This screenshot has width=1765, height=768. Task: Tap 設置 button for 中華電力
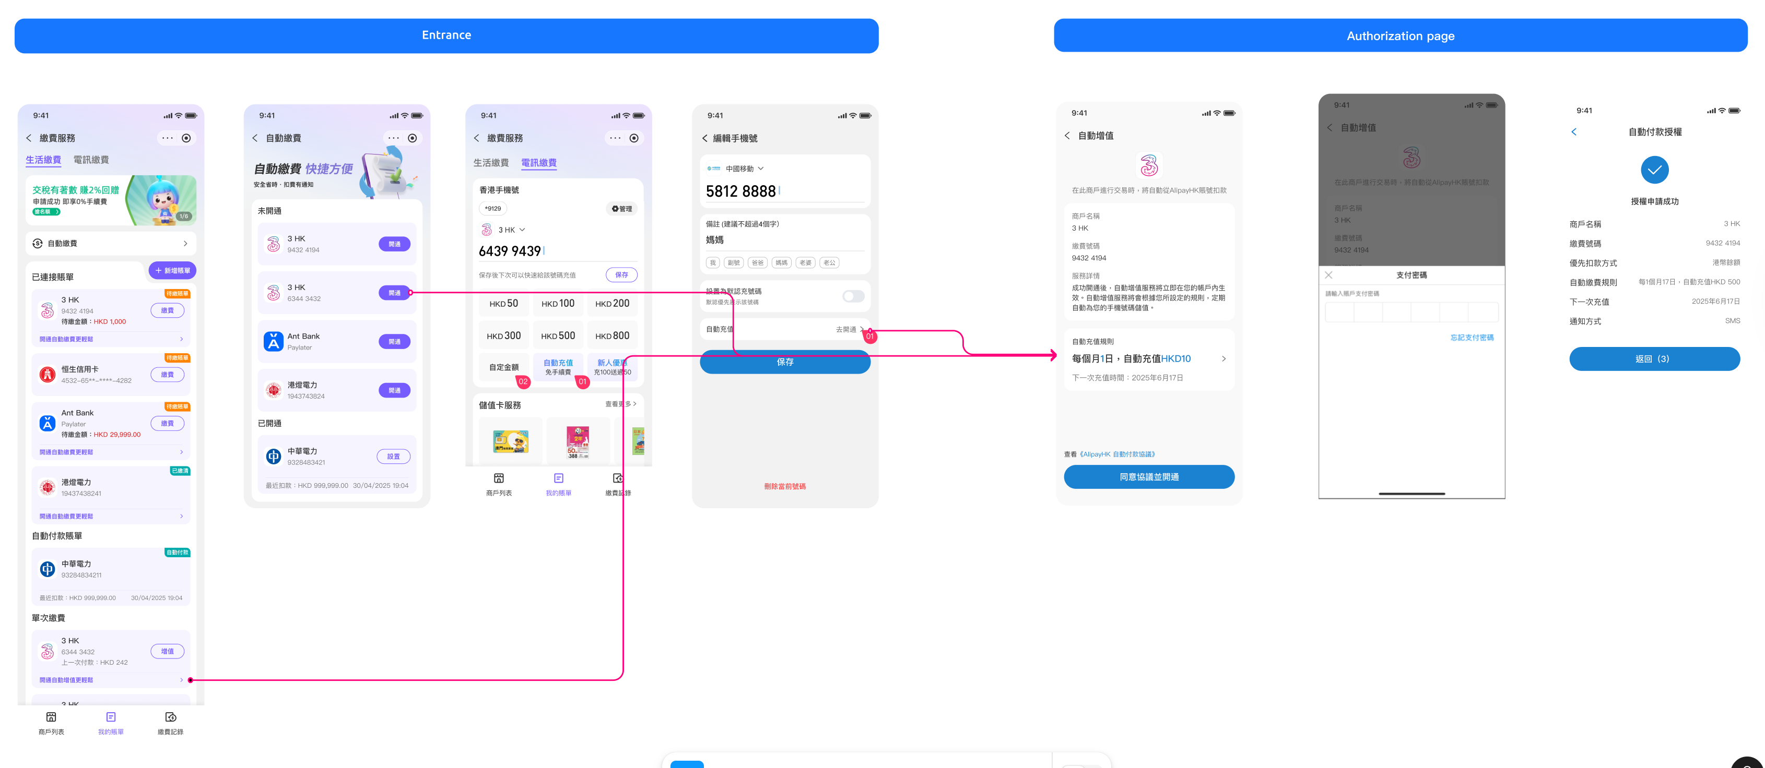[393, 457]
